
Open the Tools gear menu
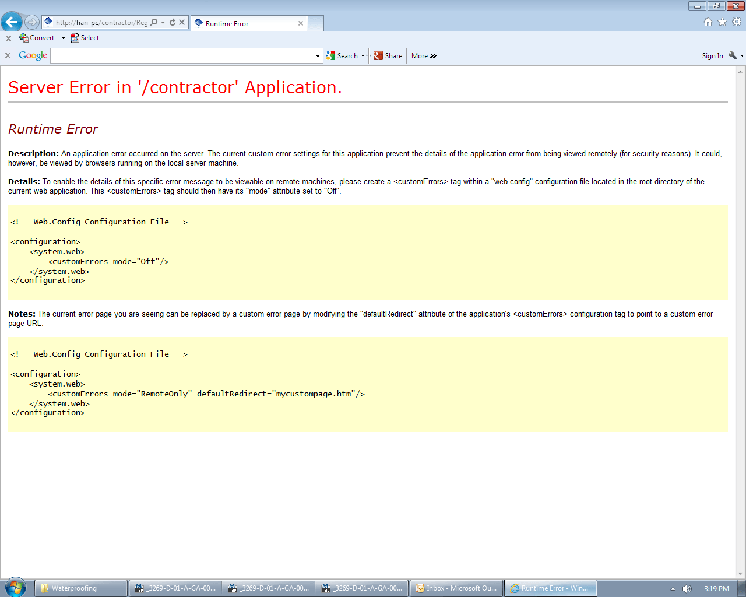(x=737, y=22)
